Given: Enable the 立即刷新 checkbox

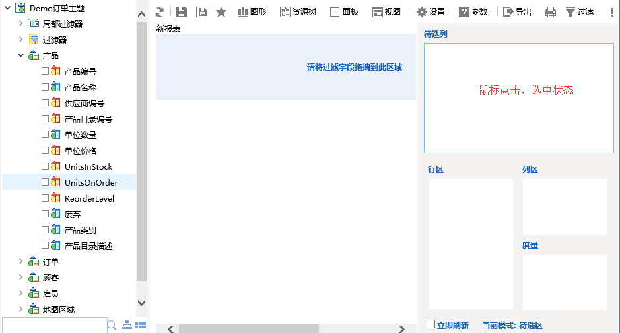Looking at the screenshot, I should tap(431, 324).
